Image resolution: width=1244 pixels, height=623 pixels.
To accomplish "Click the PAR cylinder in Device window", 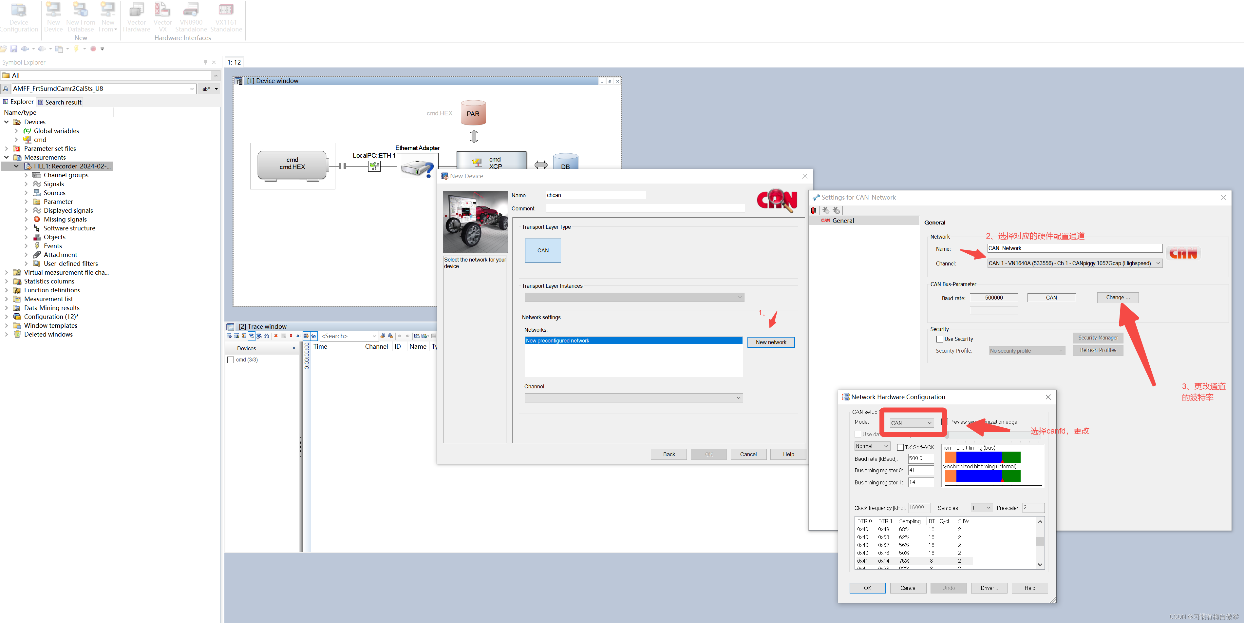I will pyautogui.click(x=473, y=113).
